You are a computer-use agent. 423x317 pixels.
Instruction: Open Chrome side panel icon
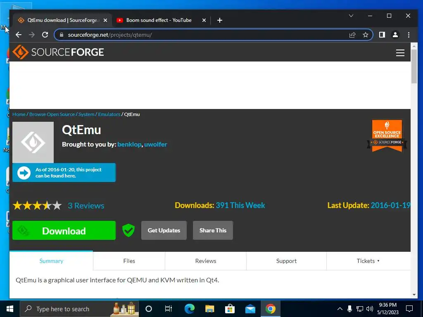click(x=382, y=35)
